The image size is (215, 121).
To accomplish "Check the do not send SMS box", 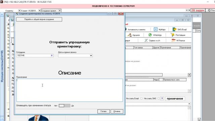I will click(159, 98).
